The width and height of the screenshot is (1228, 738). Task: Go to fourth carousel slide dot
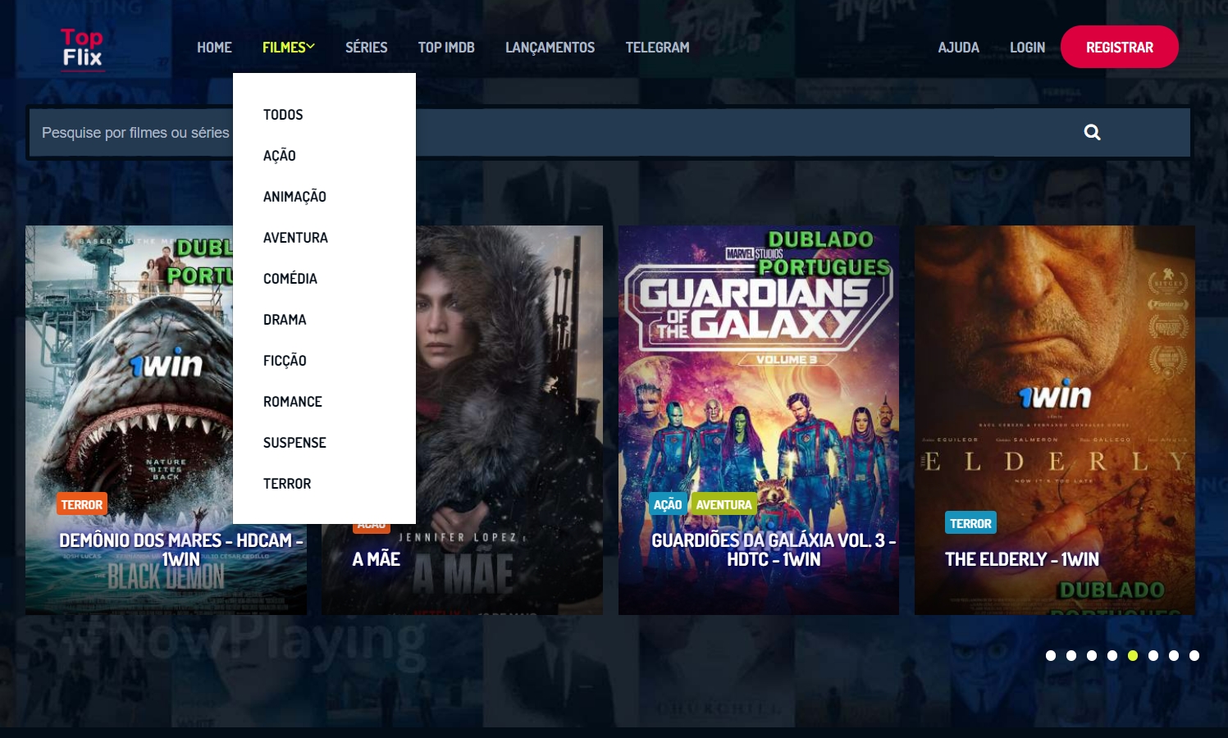1112,655
